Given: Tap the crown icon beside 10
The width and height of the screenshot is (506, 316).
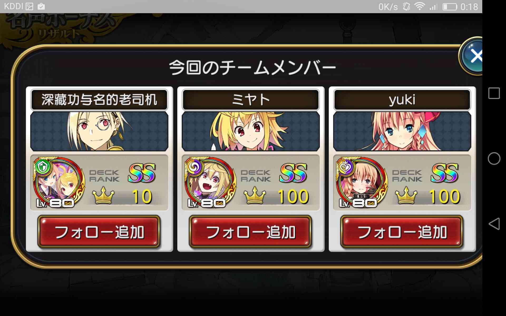Looking at the screenshot, I should [103, 195].
